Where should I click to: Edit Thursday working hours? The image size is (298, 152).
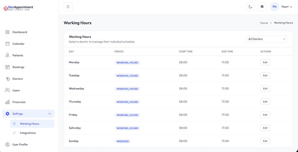coord(265,102)
